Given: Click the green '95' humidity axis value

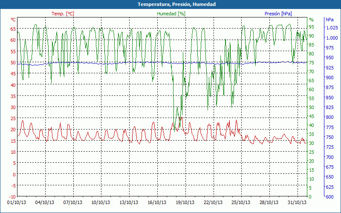Looking at the screenshot, I should [x=312, y=27].
